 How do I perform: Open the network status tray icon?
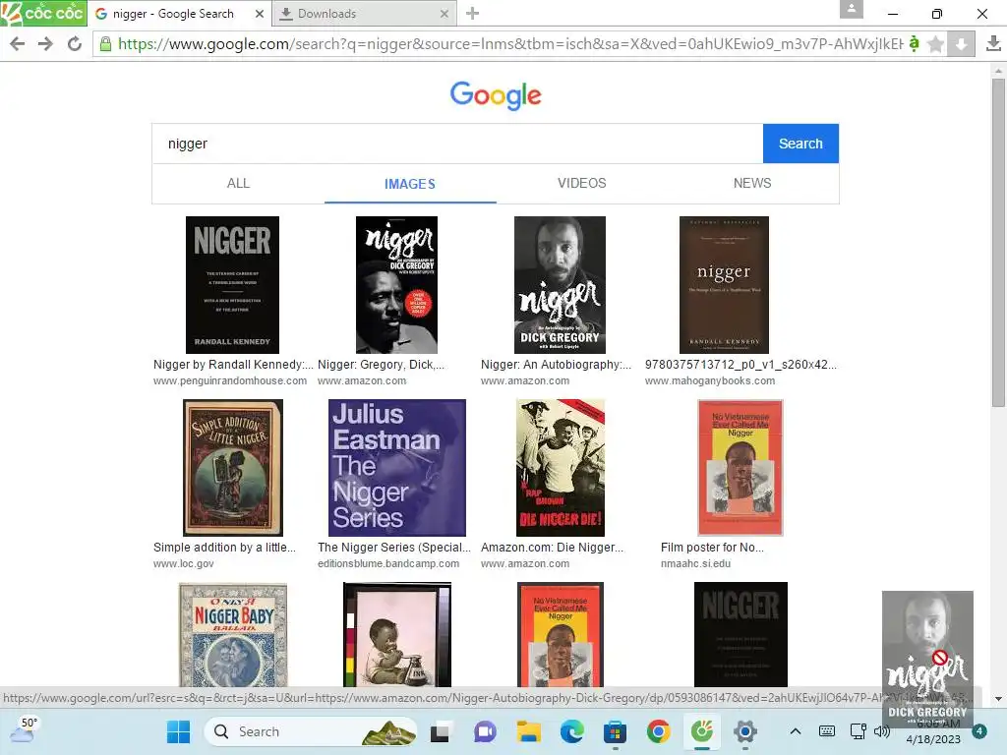(858, 731)
